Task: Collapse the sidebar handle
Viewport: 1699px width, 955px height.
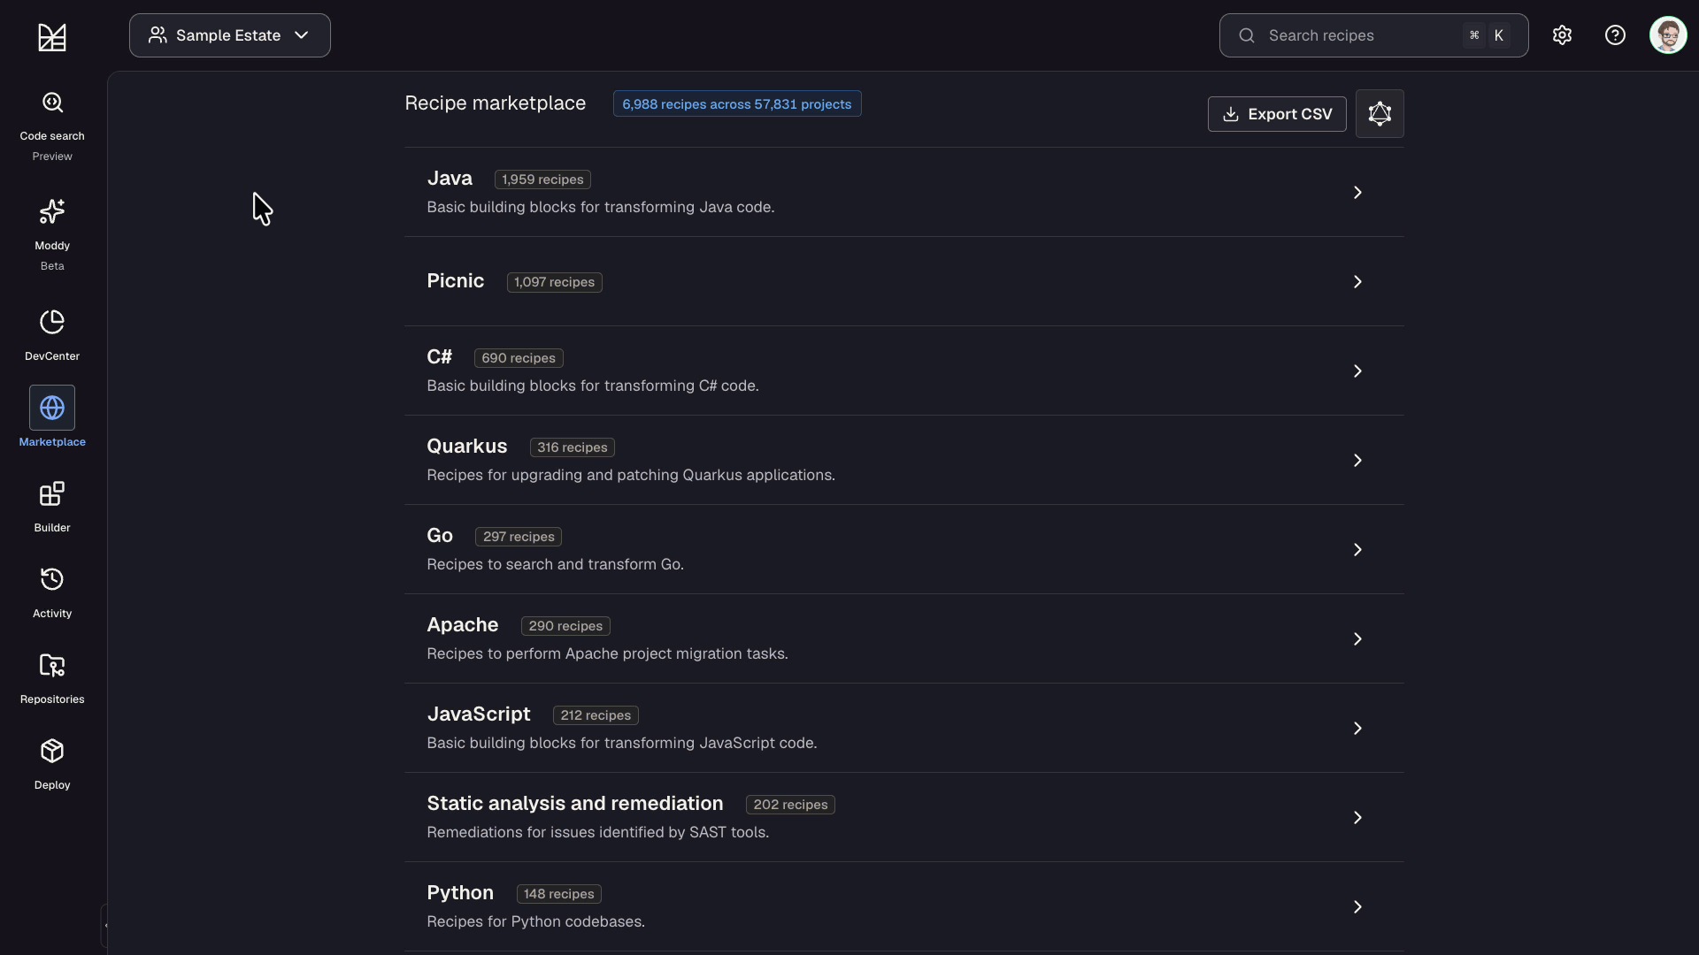Action: pyautogui.click(x=104, y=926)
